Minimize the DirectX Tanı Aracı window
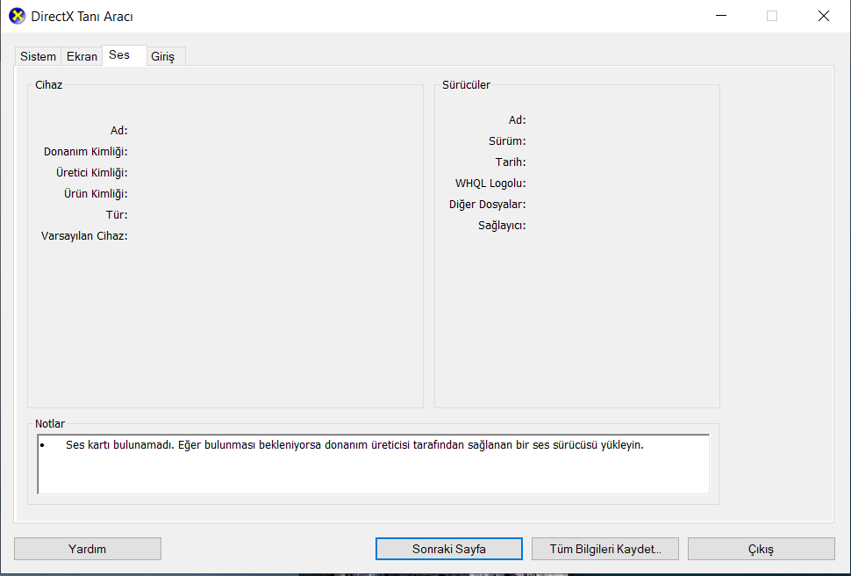 [721, 16]
